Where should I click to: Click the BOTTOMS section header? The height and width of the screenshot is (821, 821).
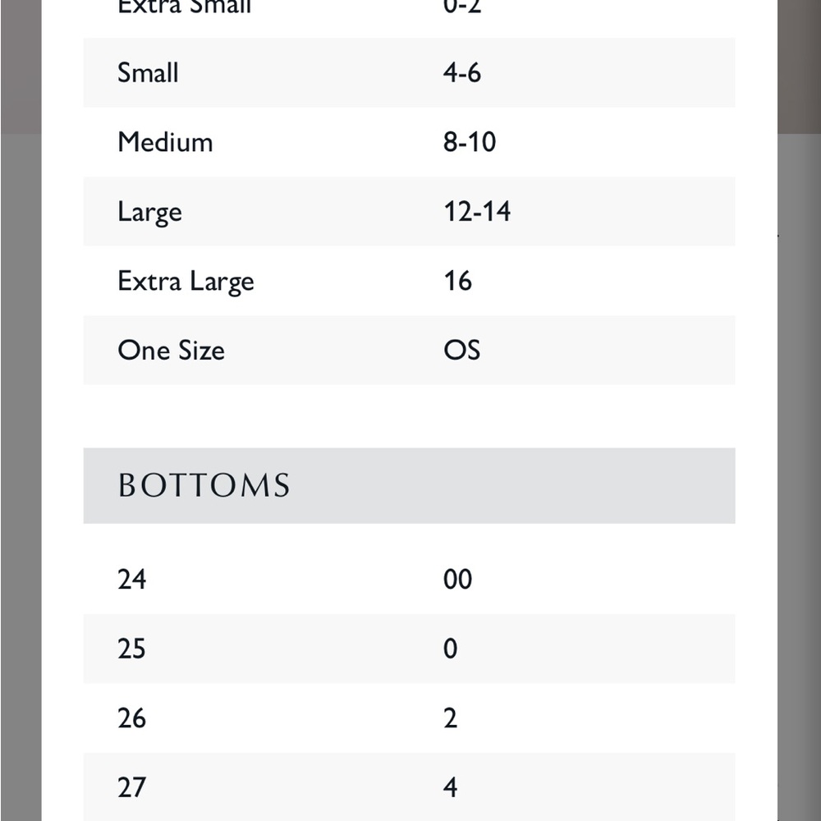click(204, 485)
